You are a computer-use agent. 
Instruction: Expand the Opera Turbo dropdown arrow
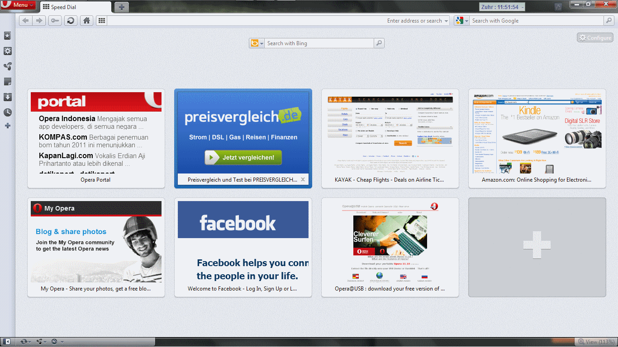(x=62, y=342)
